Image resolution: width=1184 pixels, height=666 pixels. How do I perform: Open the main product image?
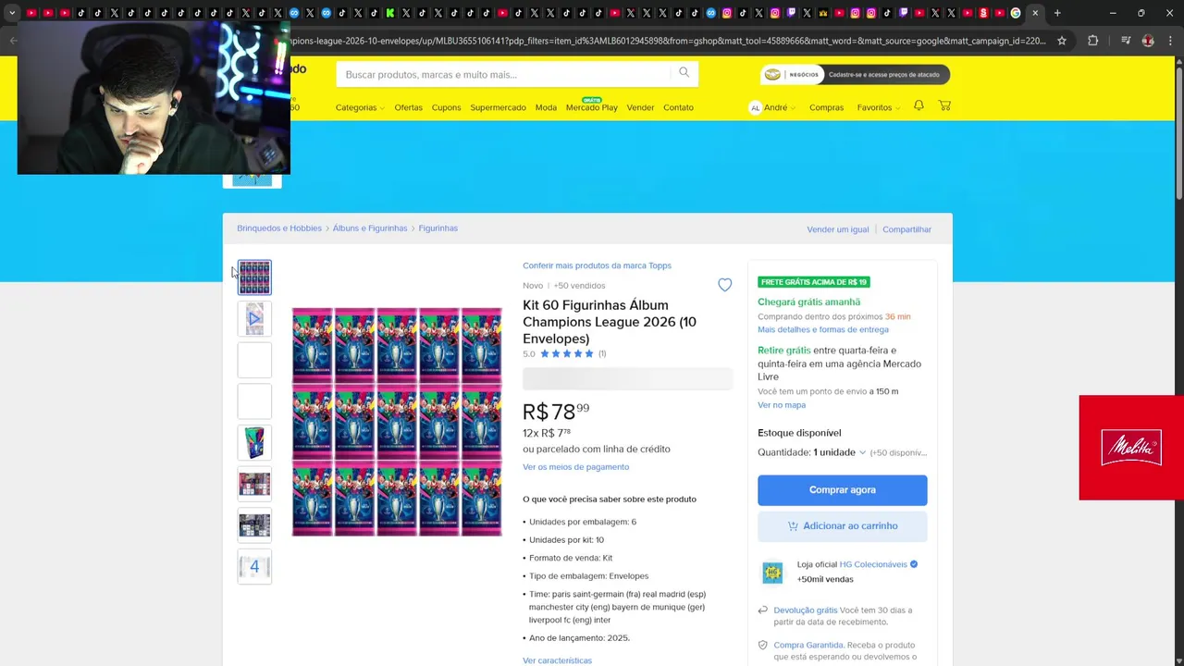(x=397, y=422)
